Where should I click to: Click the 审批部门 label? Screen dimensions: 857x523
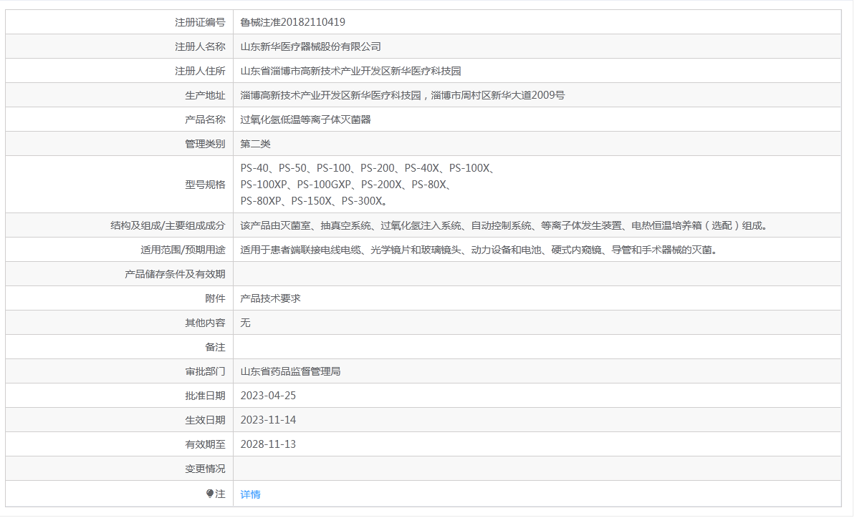205,371
